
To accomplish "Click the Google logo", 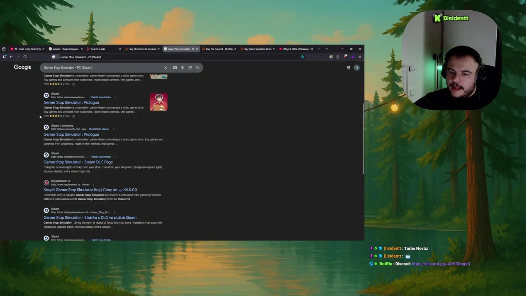I will tap(23, 67).
